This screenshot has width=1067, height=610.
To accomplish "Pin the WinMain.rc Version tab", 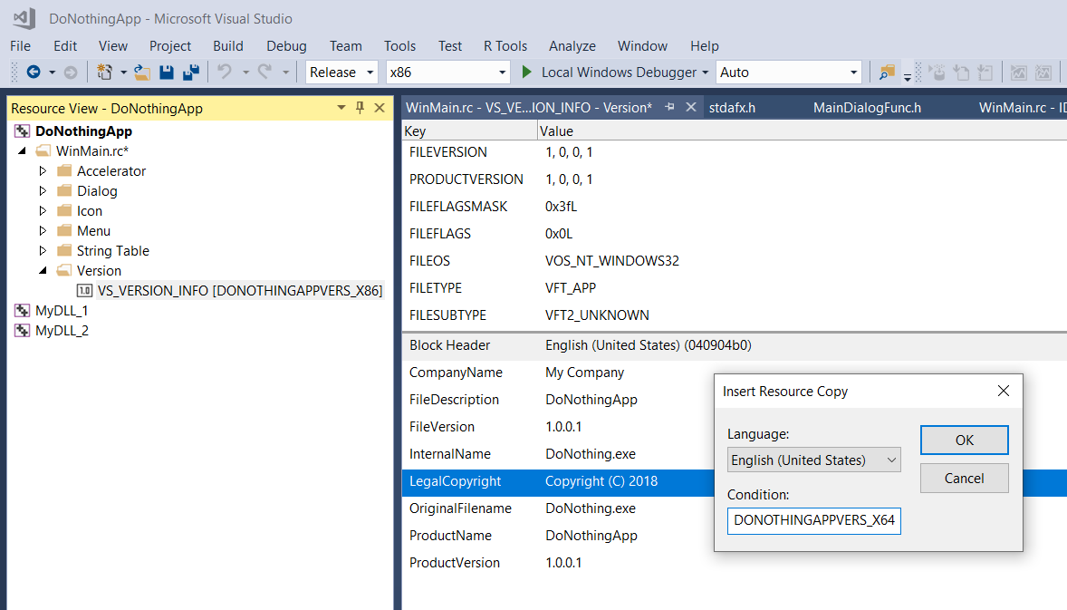I will click(x=669, y=107).
